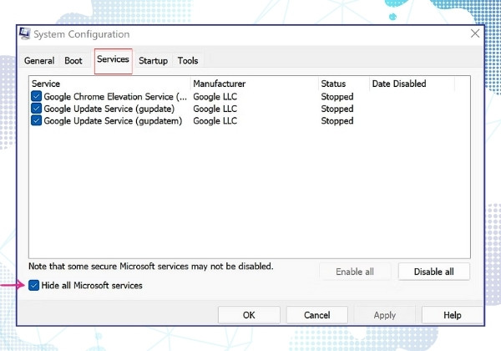Open Help for System Configuration

(x=452, y=315)
